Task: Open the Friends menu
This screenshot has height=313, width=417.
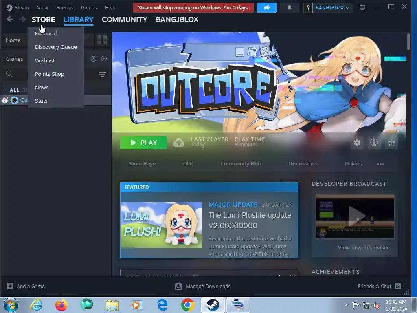Action: tap(64, 7)
